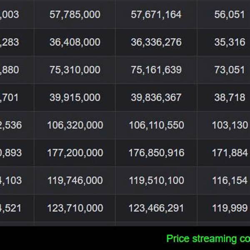Select the 39,836,367 cell

(x=156, y=97)
